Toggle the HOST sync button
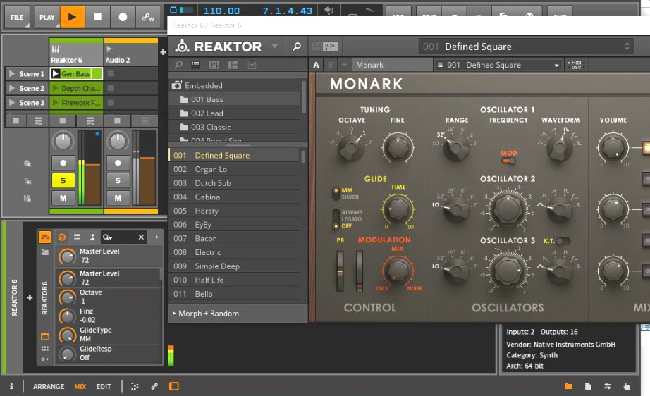 click(x=331, y=46)
